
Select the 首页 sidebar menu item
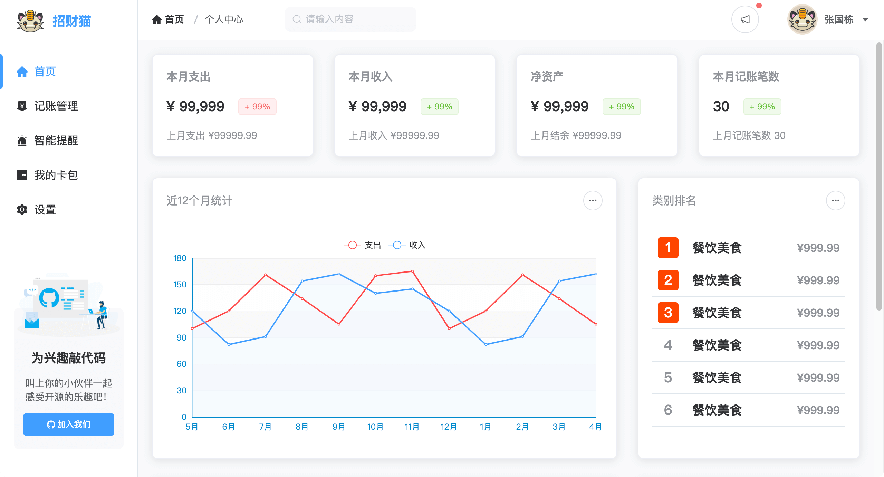[45, 71]
